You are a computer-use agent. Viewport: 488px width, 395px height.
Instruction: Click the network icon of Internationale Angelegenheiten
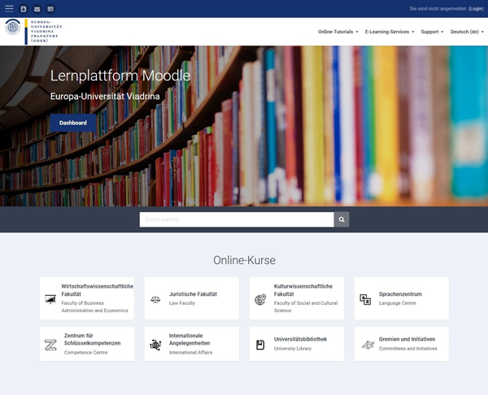click(x=155, y=345)
